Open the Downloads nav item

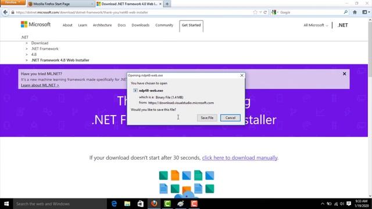[141, 25]
